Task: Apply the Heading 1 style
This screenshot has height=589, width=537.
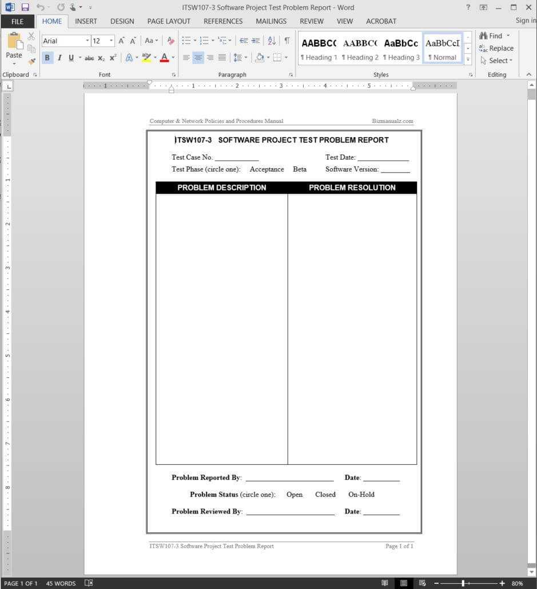Action: pos(319,50)
